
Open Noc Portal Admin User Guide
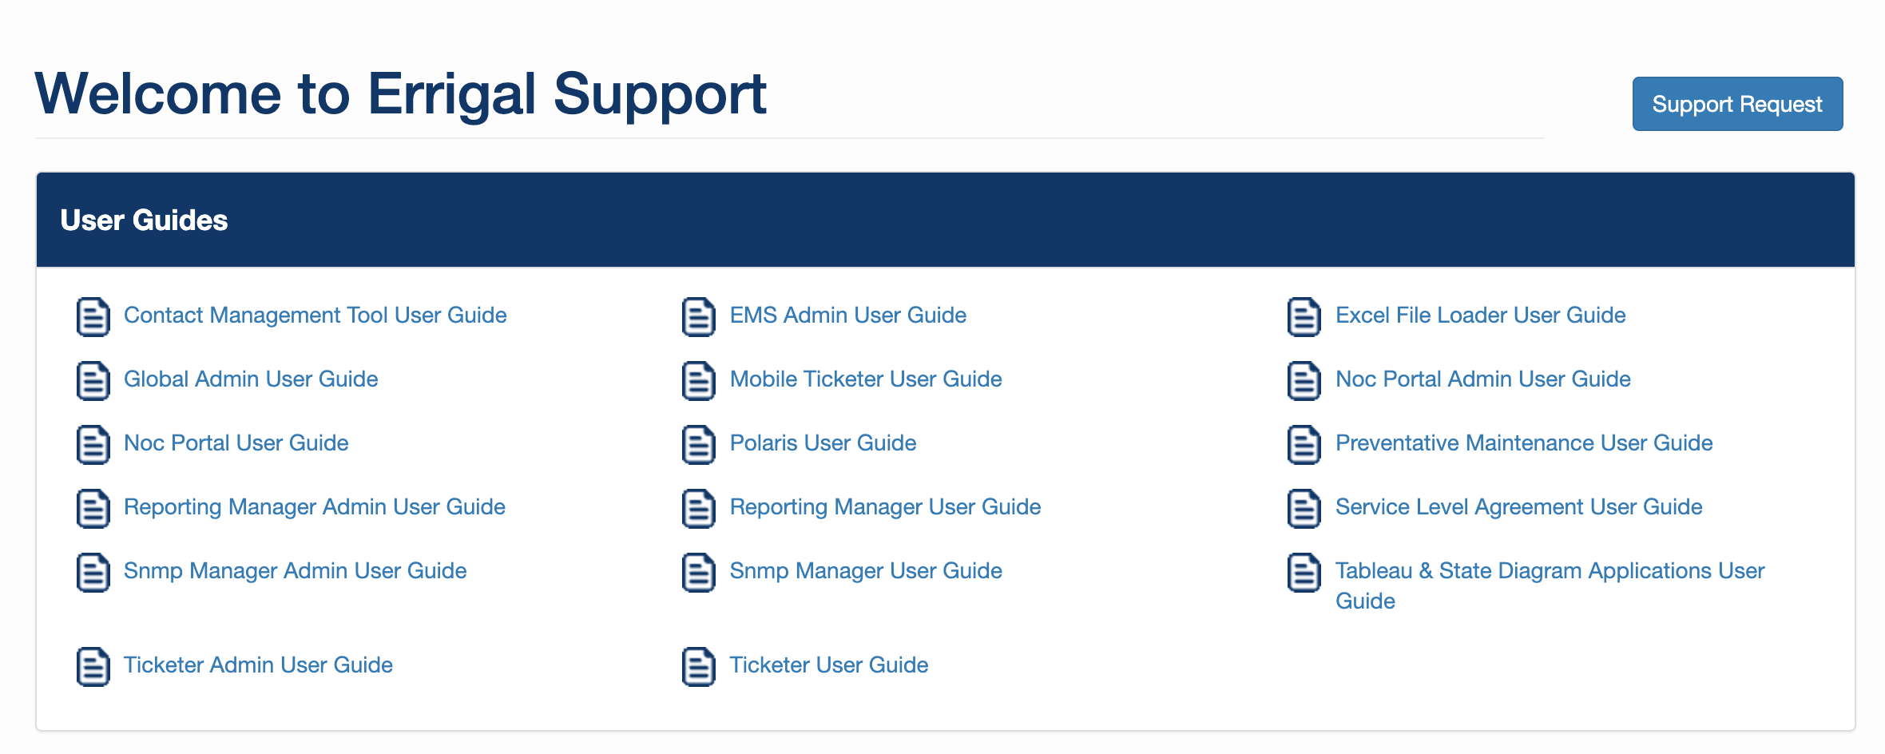pos(1482,379)
